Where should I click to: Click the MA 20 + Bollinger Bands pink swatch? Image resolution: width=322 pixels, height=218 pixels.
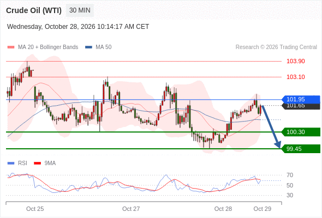[11, 47]
